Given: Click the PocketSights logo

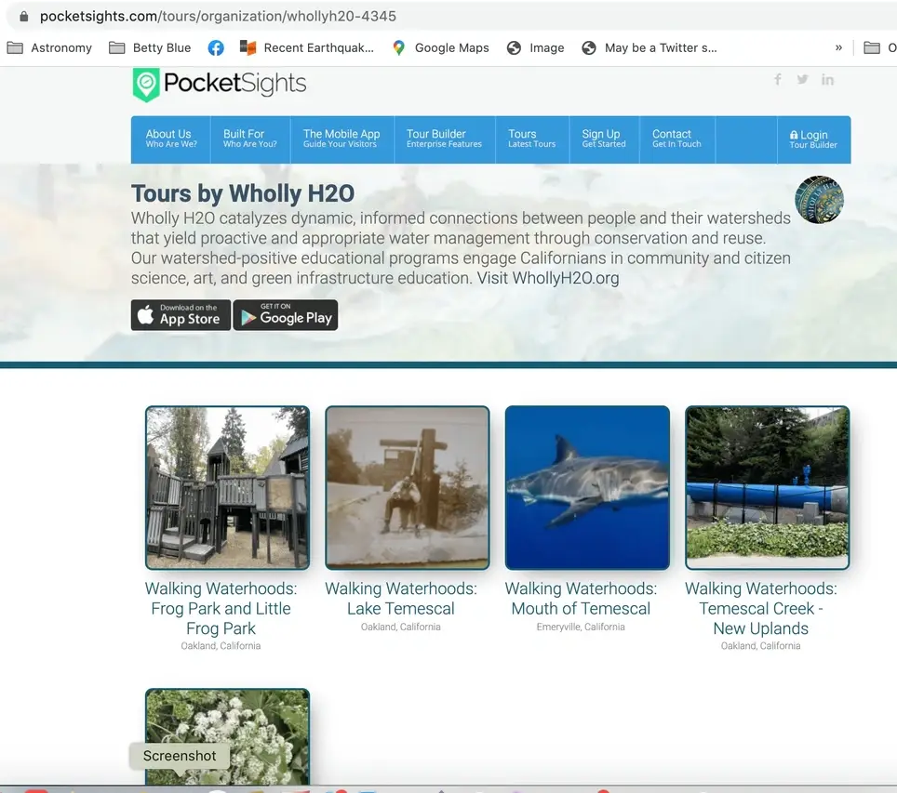Looking at the screenshot, I should [x=220, y=85].
